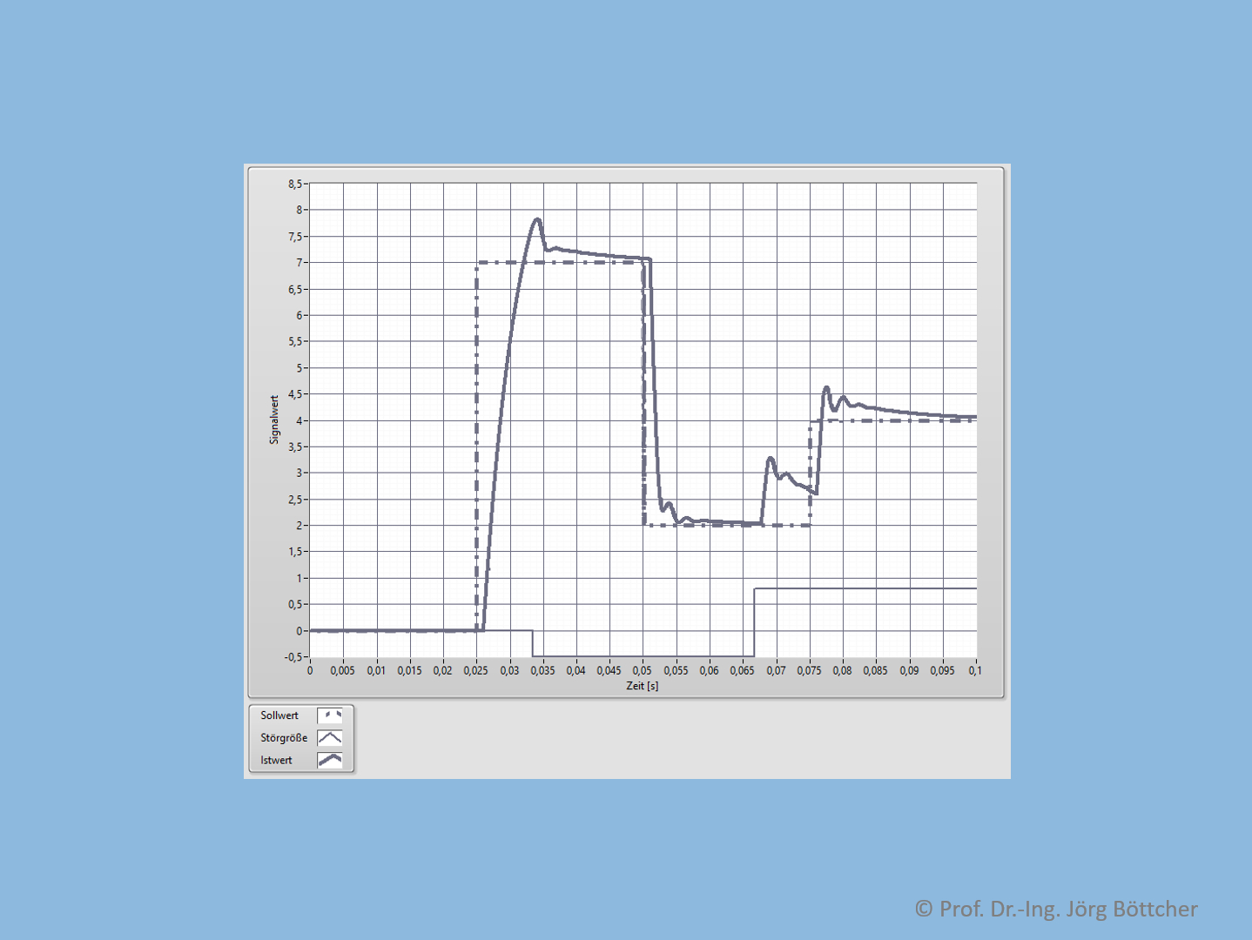Screen dimensions: 1252x940
Task: Click the 2 y-axis tick value
Action: pyautogui.click(x=300, y=526)
